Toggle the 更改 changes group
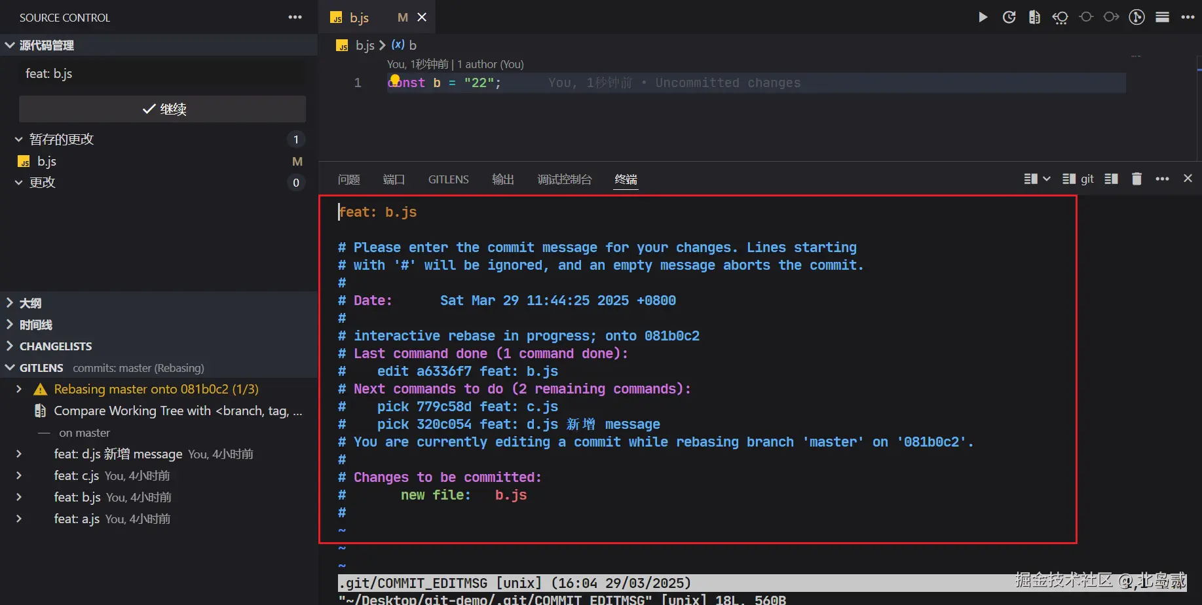The width and height of the screenshot is (1202, 605). pyautogui.click(x=42, y=182)
